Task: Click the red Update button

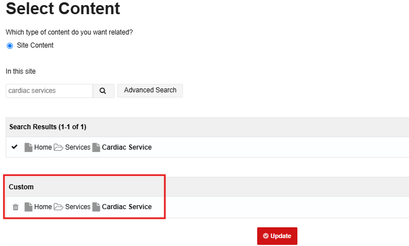Action: tap(277, 236)
